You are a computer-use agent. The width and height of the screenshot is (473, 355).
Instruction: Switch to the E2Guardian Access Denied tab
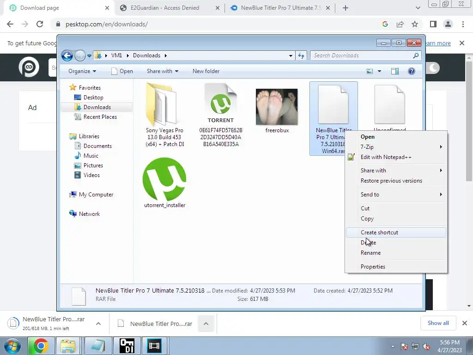[170, 8]
